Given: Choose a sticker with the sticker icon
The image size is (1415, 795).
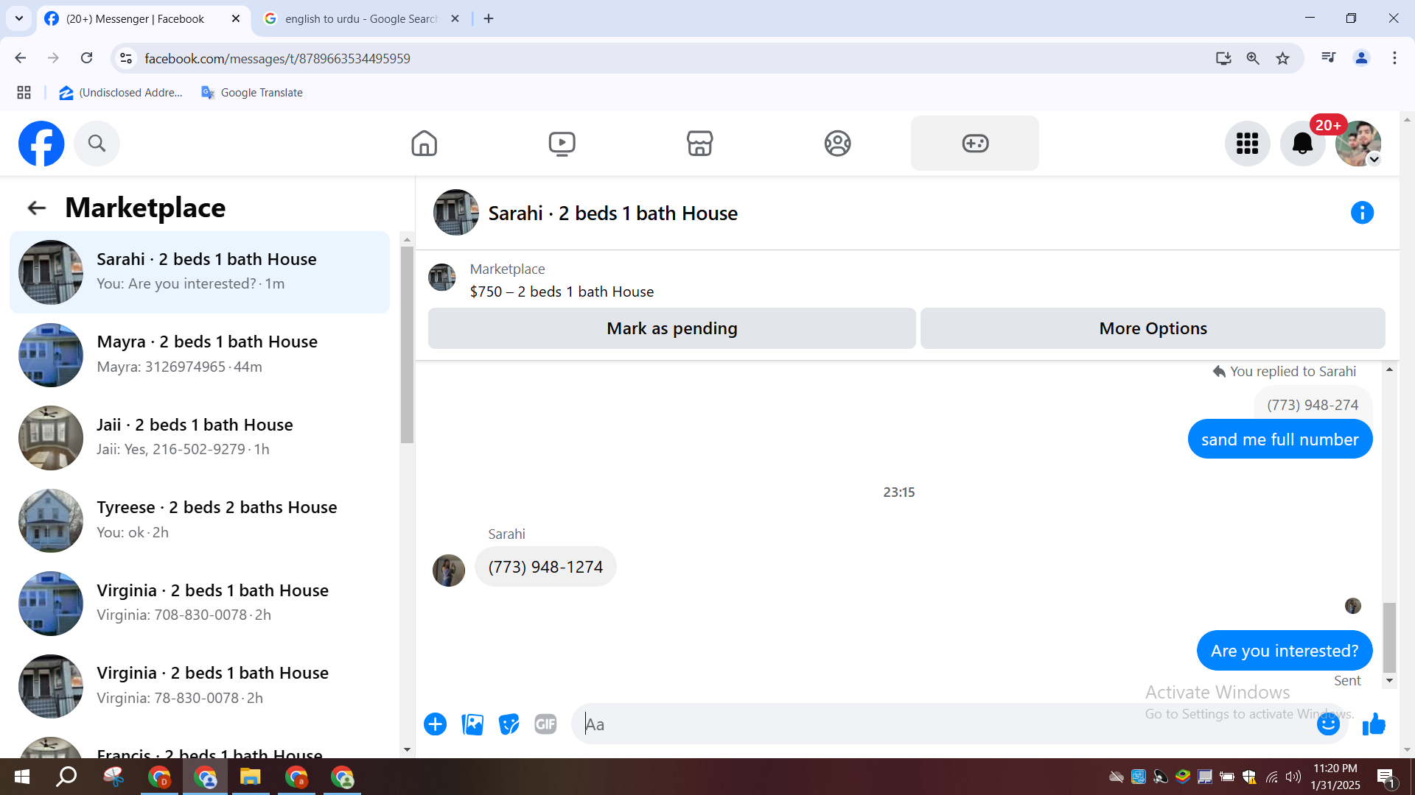Looking at the screenshot, I should (509, 724).
